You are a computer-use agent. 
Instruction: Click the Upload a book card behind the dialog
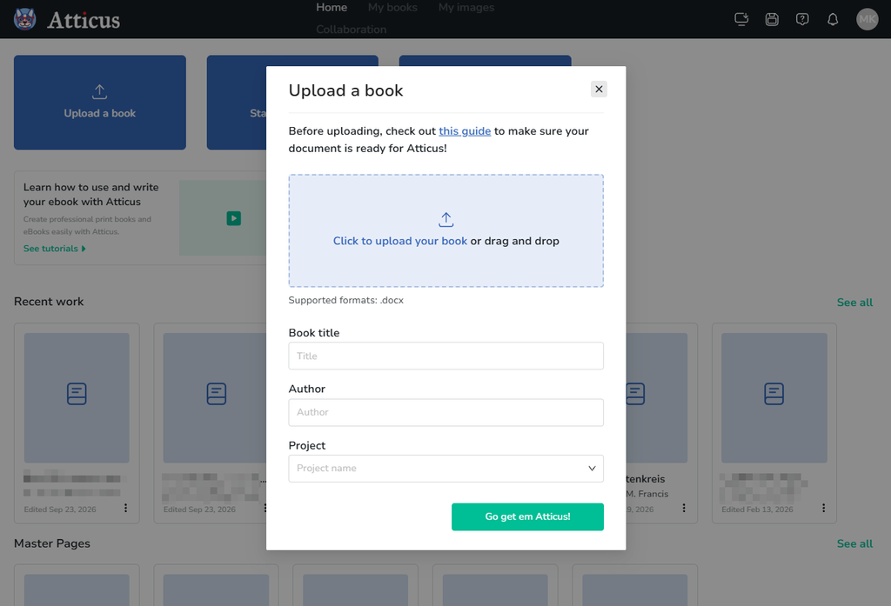click(100, 103)
